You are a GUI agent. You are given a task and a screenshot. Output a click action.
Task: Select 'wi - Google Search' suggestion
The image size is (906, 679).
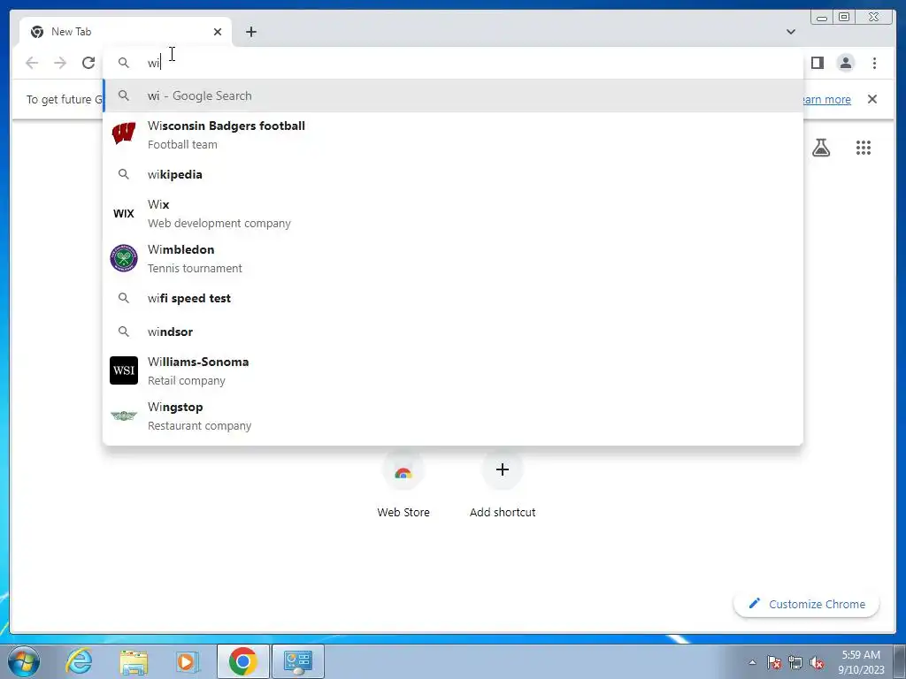(453, 95)
